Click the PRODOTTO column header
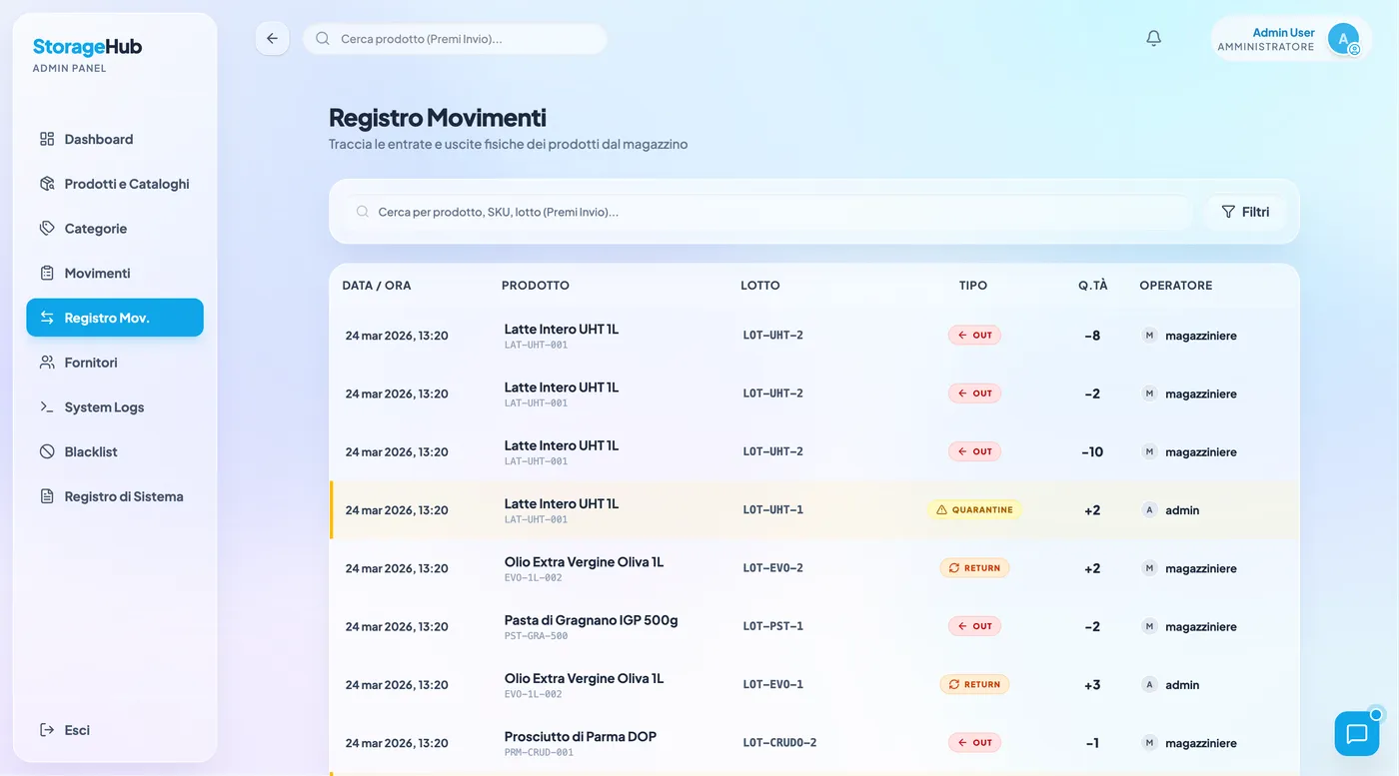The height and width of the screenshot is (776, 1399). click(536, 286)
